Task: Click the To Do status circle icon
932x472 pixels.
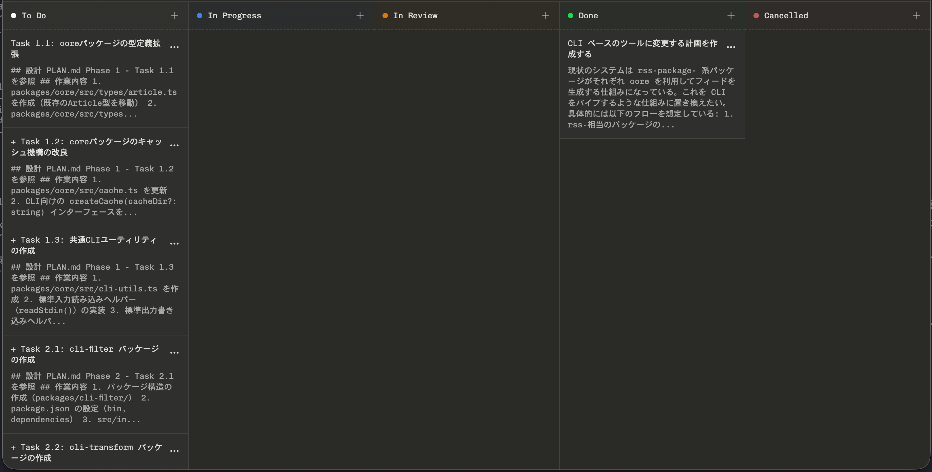Action: [14, 16]
